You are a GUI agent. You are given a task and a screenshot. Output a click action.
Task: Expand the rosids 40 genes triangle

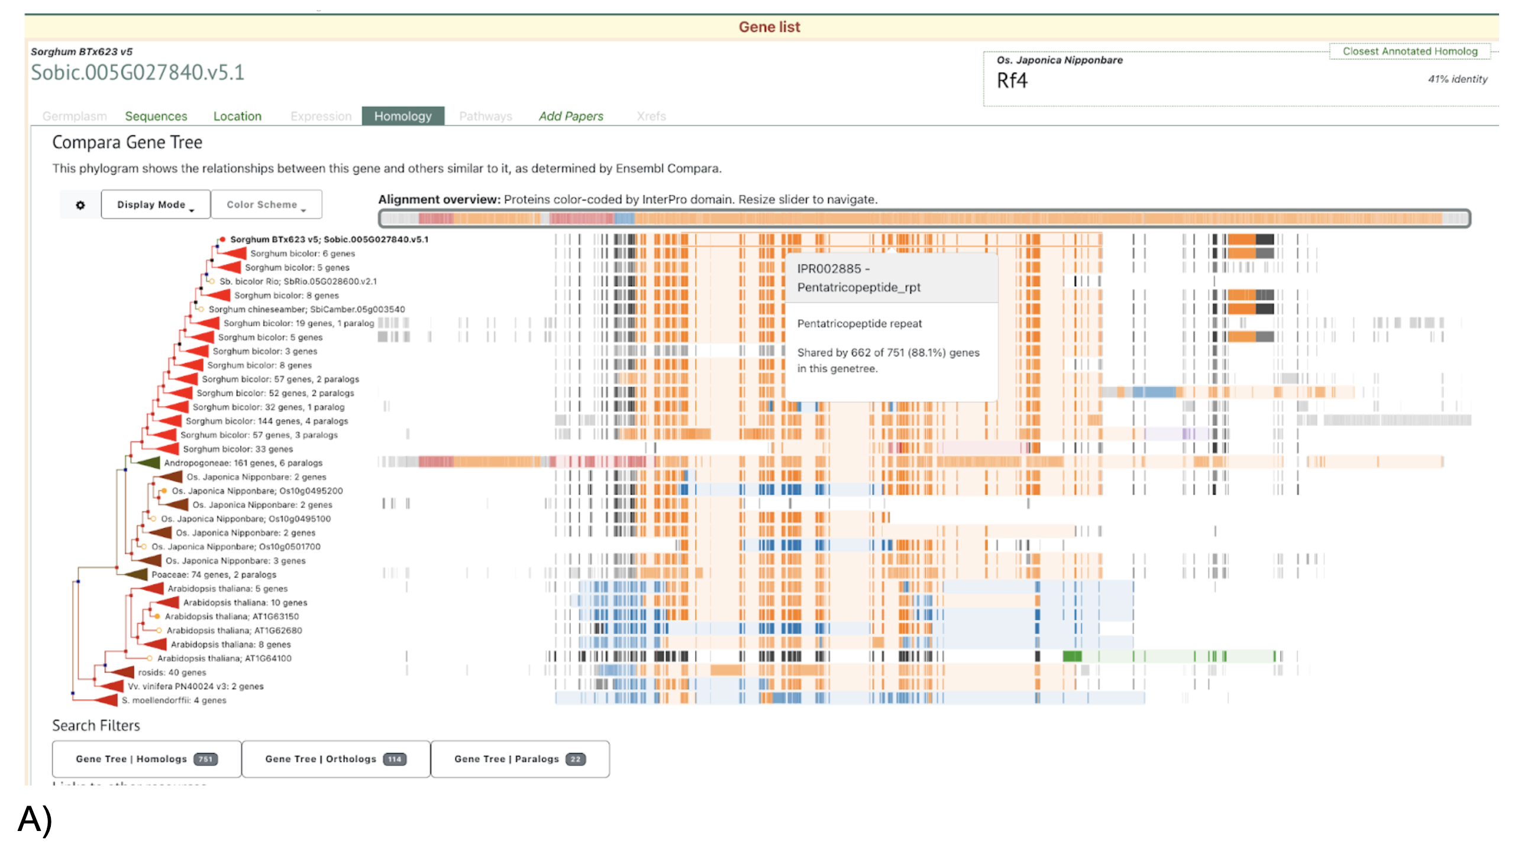pyautogui.click(x=122, y=673)
